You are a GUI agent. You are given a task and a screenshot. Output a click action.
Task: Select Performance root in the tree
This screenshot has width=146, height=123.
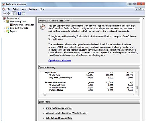[x=13, y=18]
